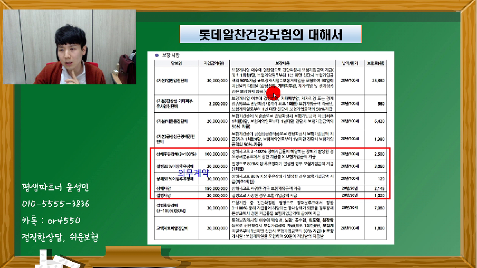This screenshot has height=268, width=477.
Task: Click the 2,500 premium value
Action: (x=379, y=154)
